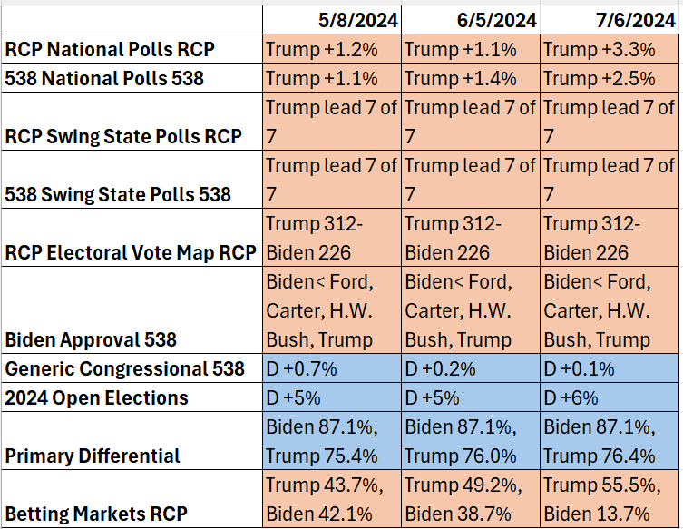The height and width of the screenshot is (529, 683).
Task: Select the Biden Approval 538 row label
Action: pyautogui.click(x=91, y=339)
